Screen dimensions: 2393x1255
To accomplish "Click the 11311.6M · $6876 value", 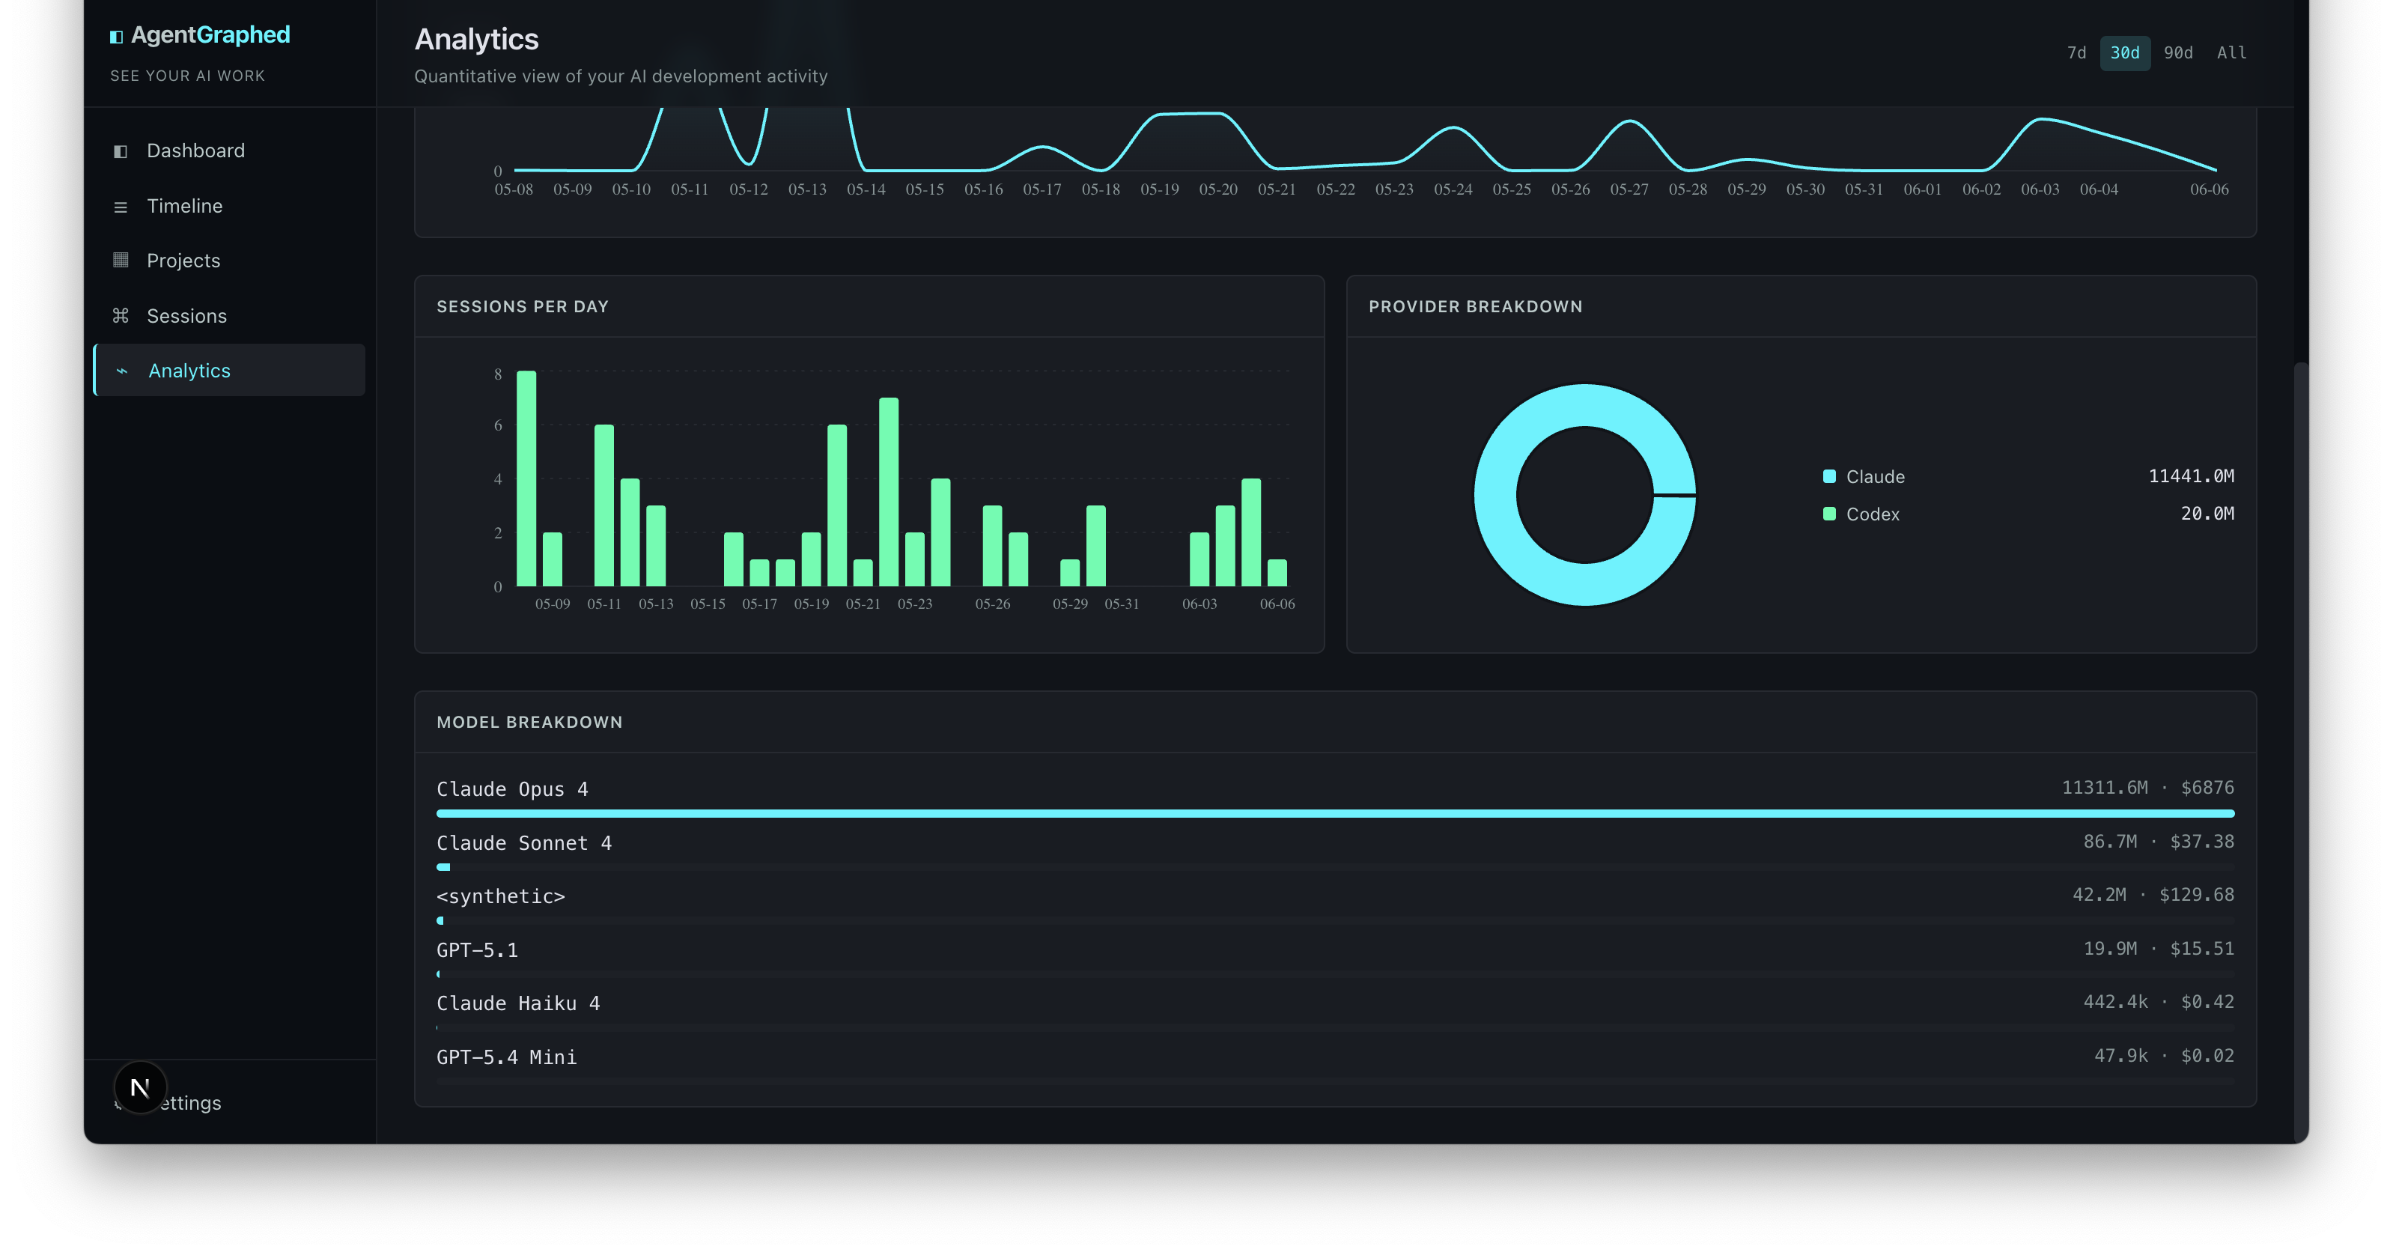I will 2147,788.
